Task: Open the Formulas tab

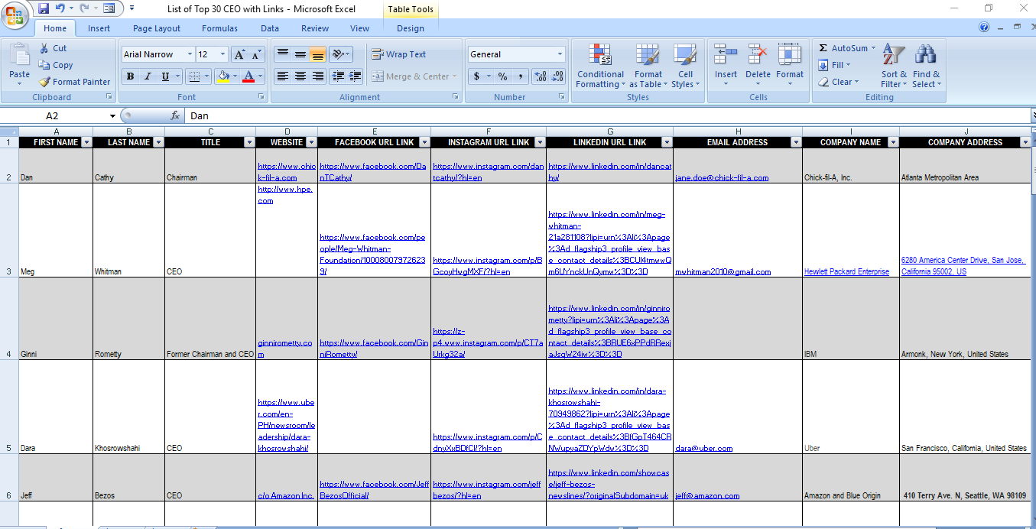Action: click(219, 28)
